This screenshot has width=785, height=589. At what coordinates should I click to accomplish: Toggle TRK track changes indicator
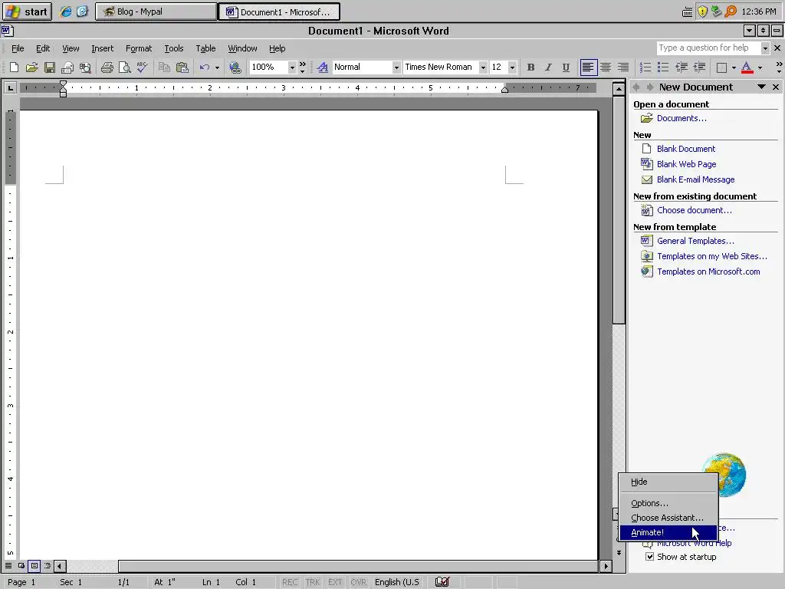[313, 582]
